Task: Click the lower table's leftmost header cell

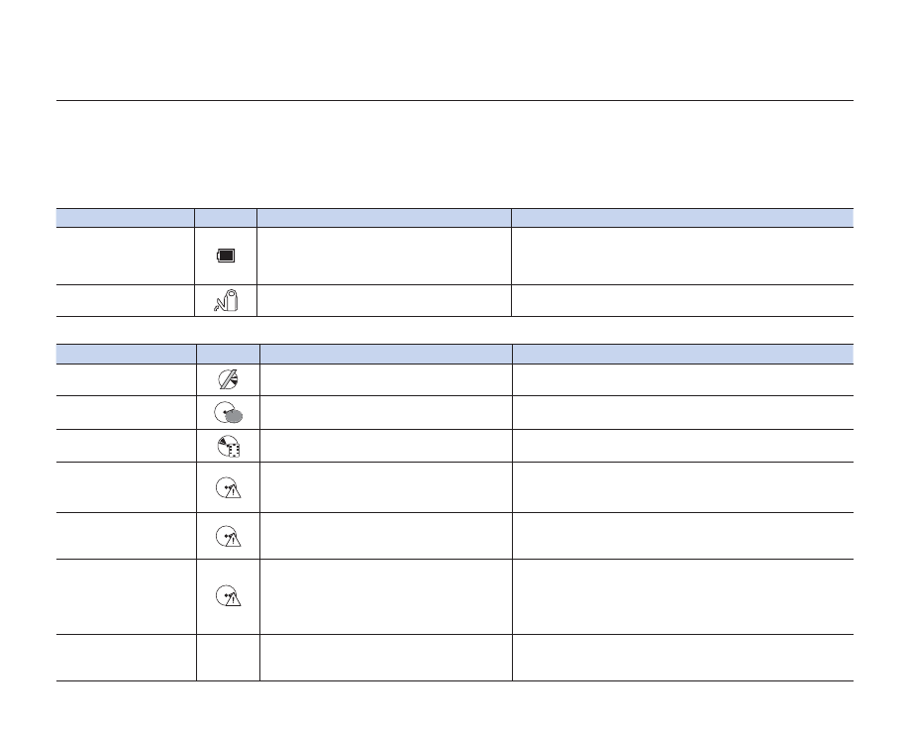Action: tap(126, 353)
